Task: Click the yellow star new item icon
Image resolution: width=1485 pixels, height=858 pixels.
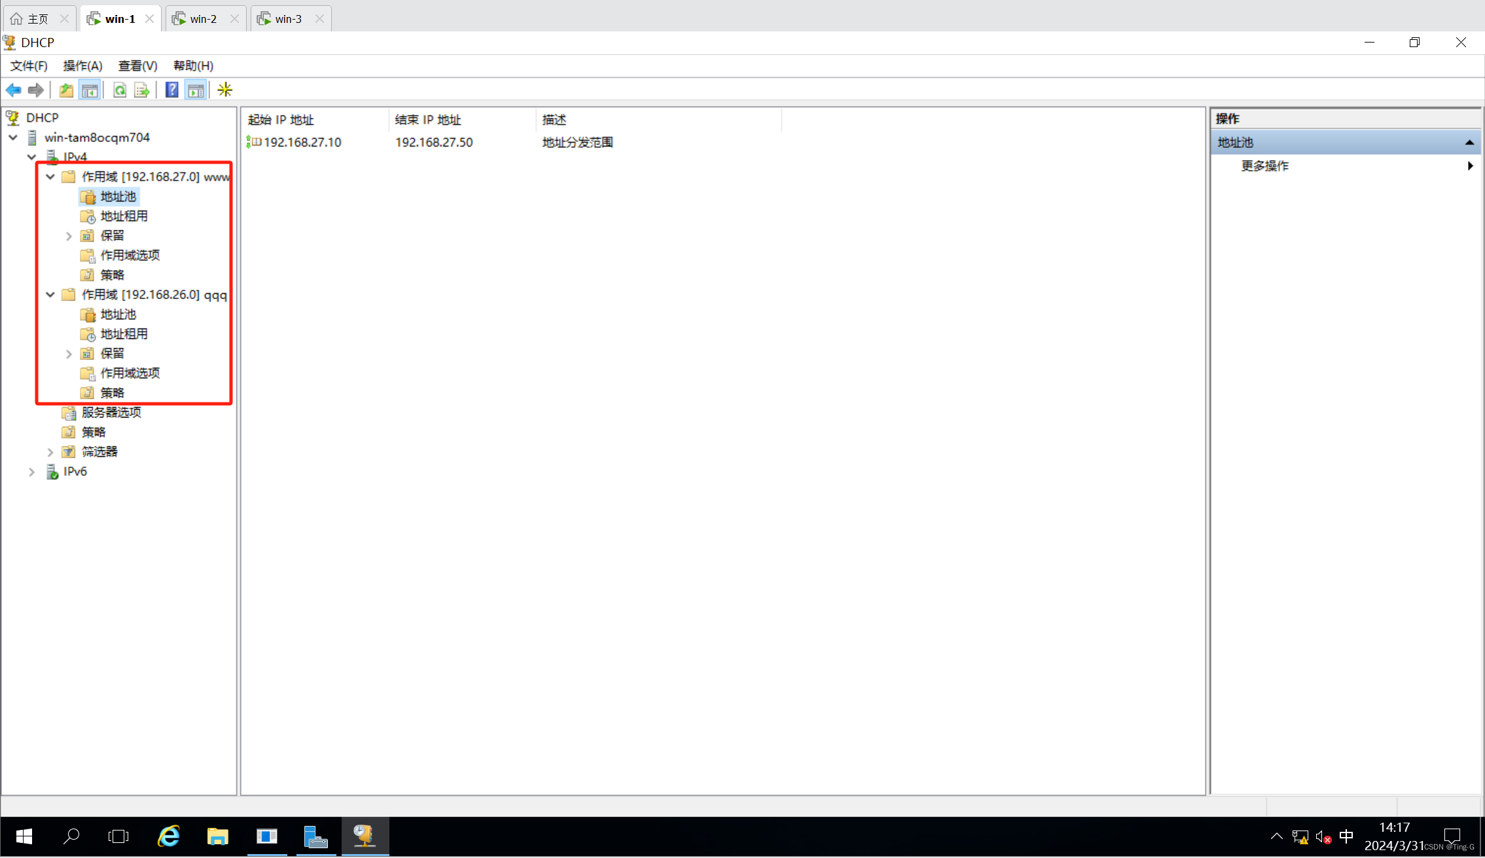Action: 224,90
